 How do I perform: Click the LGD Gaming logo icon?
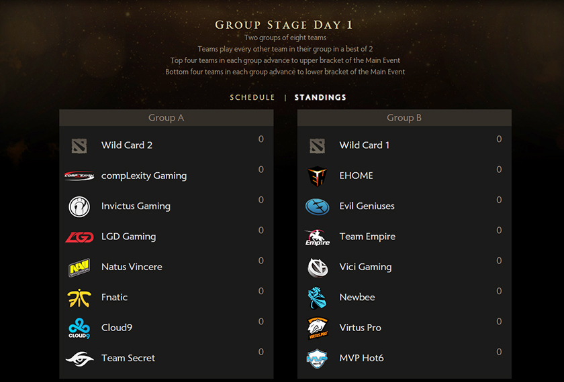pyautogui.click(x=79, y=237)
